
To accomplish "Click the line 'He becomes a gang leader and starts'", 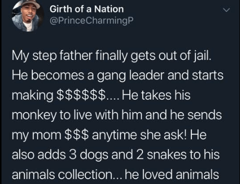I will [118, 76].
